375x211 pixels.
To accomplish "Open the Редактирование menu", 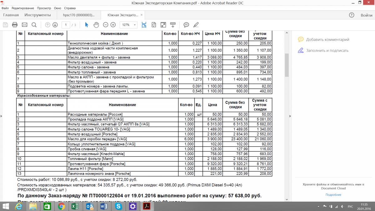I will pyautogui.click(x=23, y=8).
